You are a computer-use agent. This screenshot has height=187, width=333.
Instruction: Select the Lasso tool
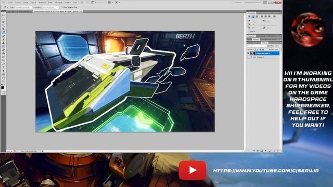pos(3,22)
